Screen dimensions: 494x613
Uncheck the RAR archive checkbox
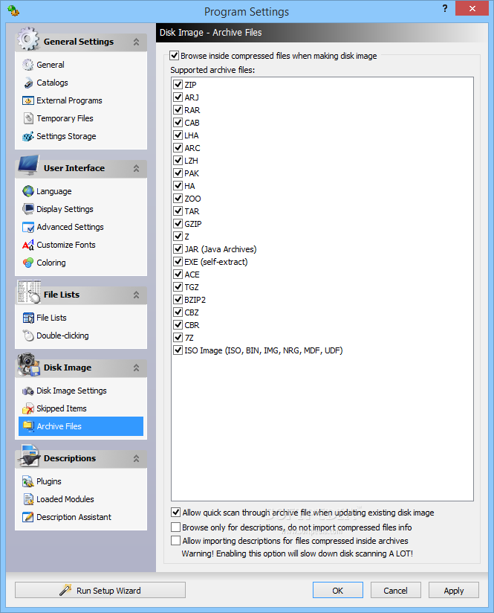pyautogui.click(x=178, y=110)
